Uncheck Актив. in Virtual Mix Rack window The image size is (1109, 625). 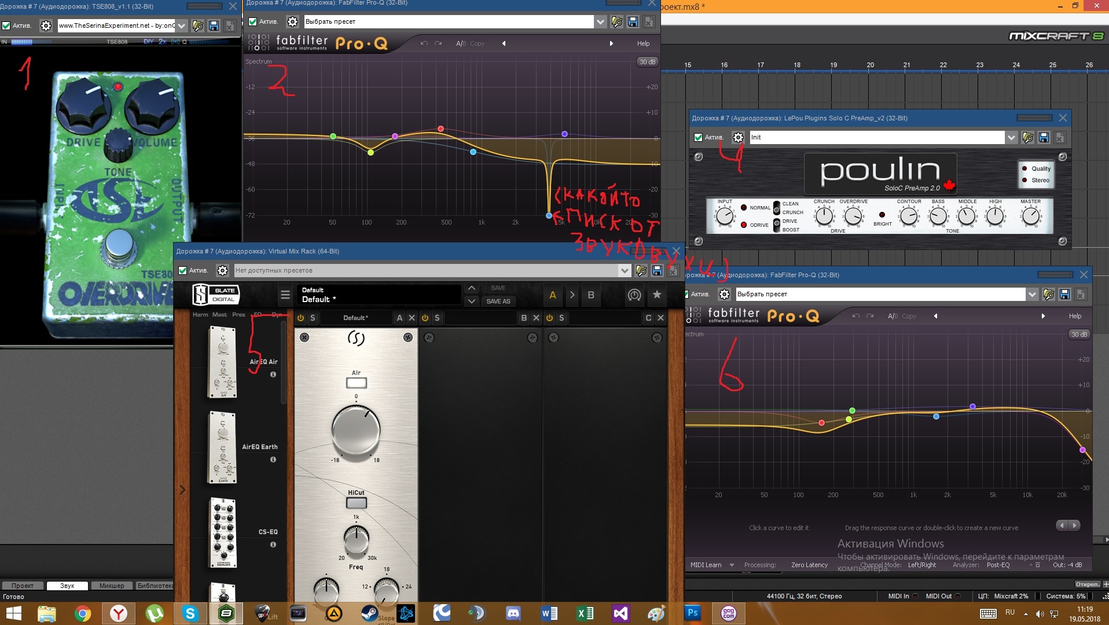point(182,270)
